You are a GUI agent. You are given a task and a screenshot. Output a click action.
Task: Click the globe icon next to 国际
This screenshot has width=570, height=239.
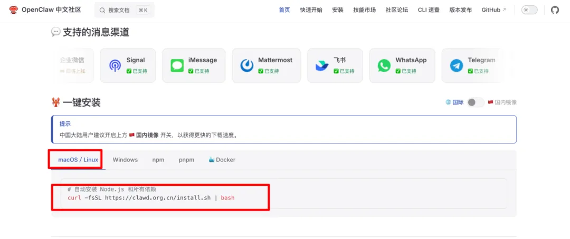tap(448, 102)
